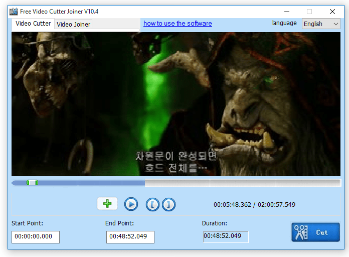Open the language dropdown showing English
The image size is (349, 257).
point(321,24)
